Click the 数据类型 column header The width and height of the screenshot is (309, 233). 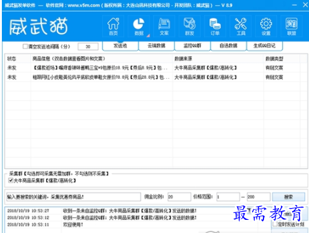(282, 59)
